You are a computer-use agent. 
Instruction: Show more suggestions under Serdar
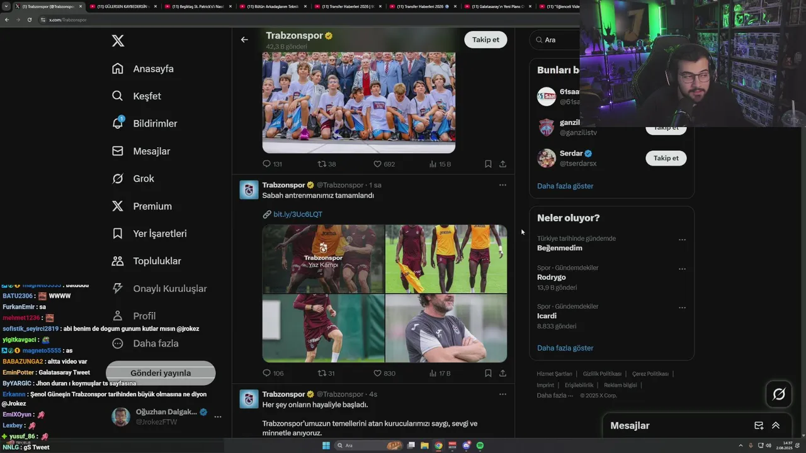565,186
